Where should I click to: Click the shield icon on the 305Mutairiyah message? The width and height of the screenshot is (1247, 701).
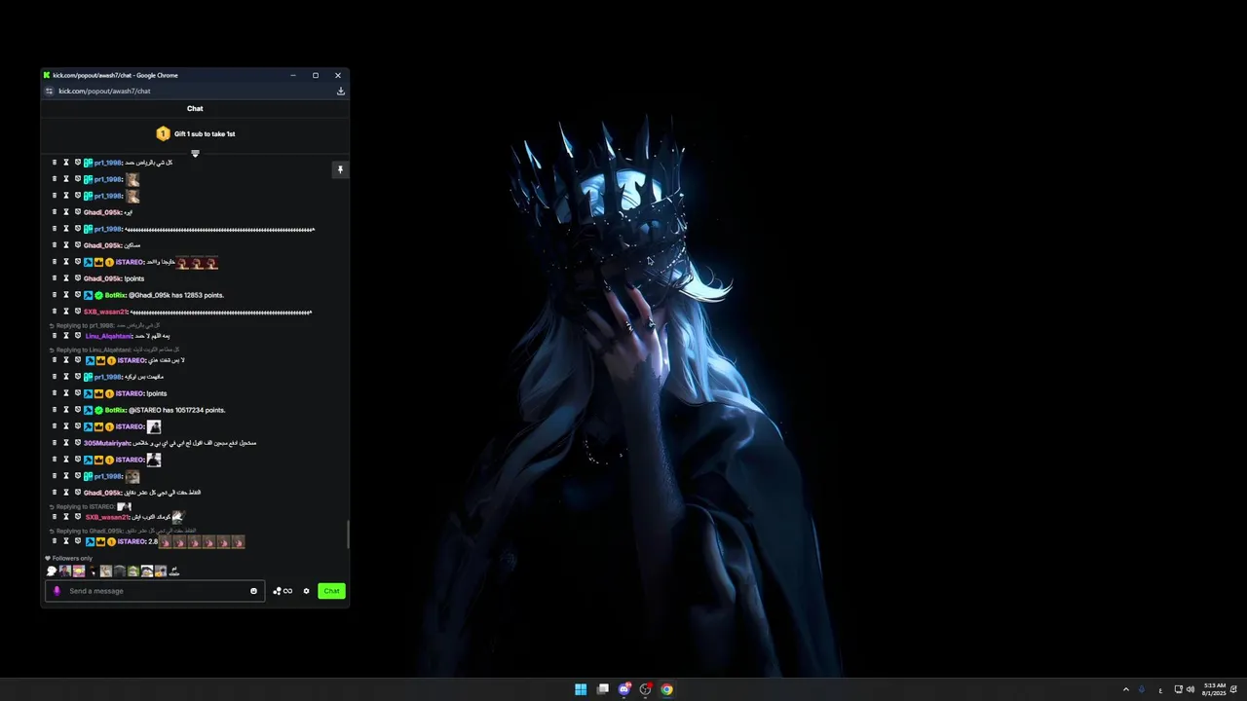[x=78, y=443]
